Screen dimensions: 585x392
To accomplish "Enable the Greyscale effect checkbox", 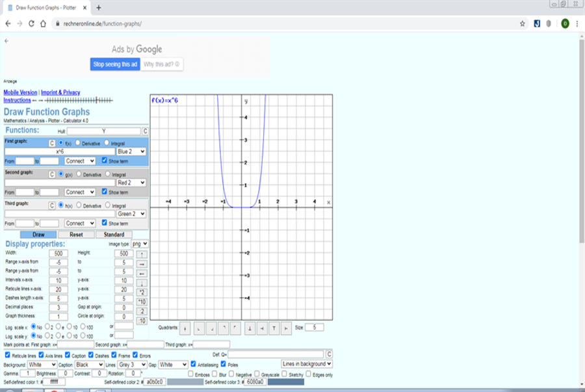I will click(256, 374).
